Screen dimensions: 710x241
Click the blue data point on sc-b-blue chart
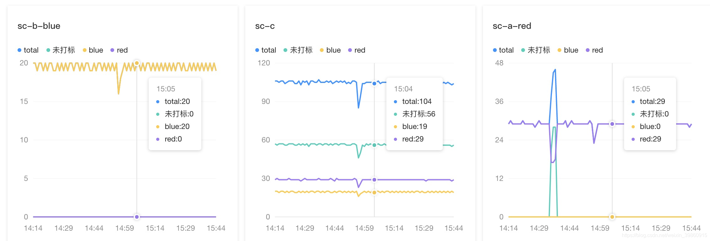(x=137, y=63)
